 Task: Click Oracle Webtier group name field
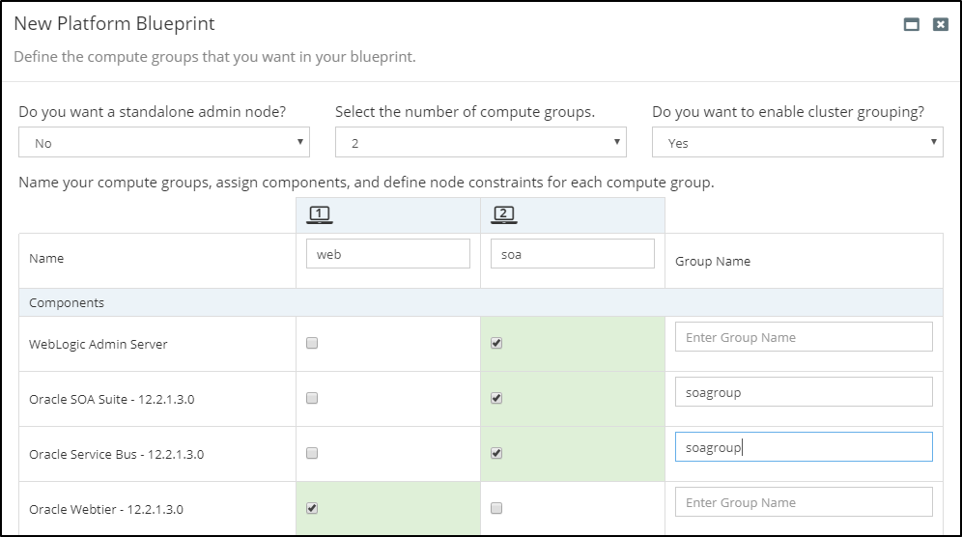coord(804,502)
